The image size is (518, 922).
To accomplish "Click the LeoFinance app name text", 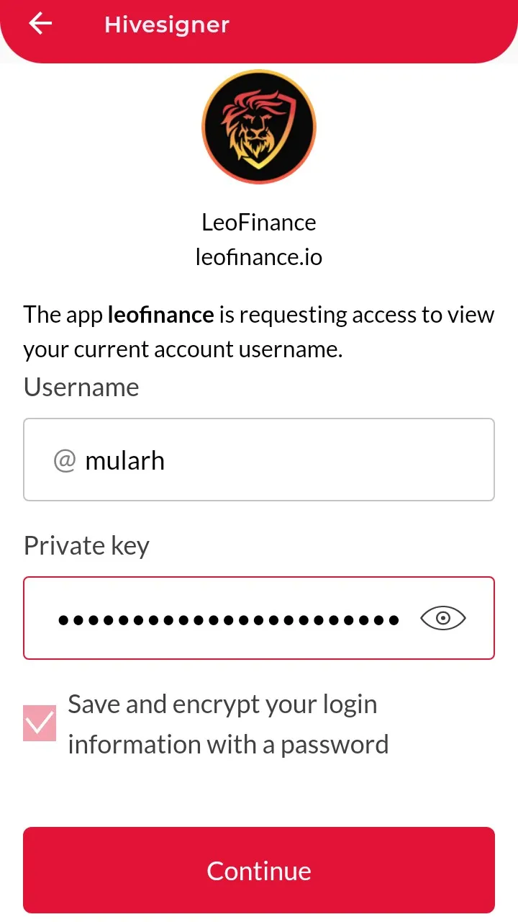I will click(x=259, y=222).
